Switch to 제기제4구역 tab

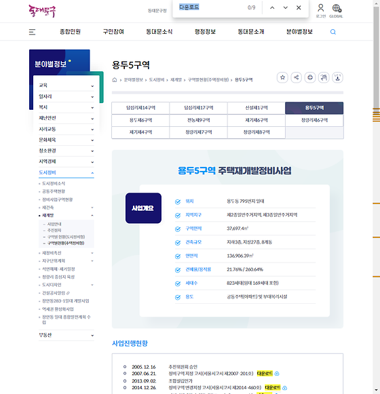140,132
